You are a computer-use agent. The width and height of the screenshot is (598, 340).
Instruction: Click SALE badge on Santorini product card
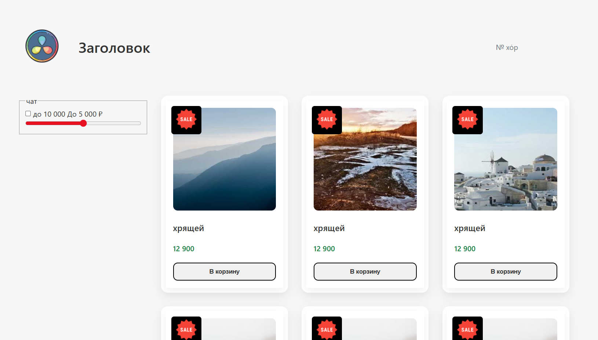click(x=467, y=120)
